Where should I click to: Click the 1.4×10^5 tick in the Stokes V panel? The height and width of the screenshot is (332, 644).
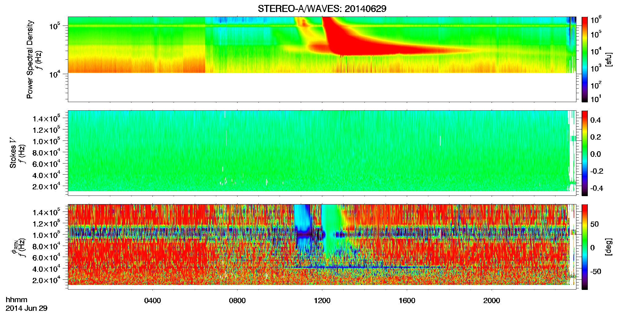click(x=46, y=118)
